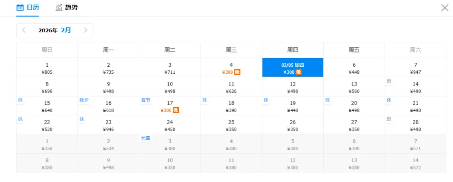Select February 26 priced ¥350
The width and height of the screenshot is (453, 182).
[x=293, y=125]
